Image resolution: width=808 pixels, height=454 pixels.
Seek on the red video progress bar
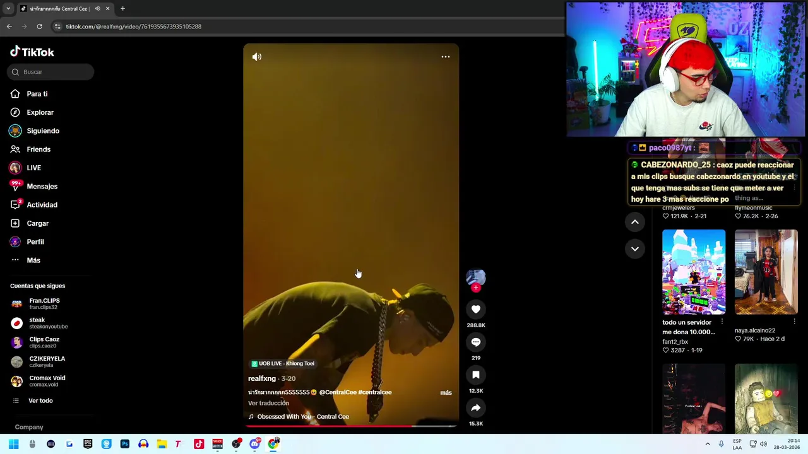pos(351,426)
